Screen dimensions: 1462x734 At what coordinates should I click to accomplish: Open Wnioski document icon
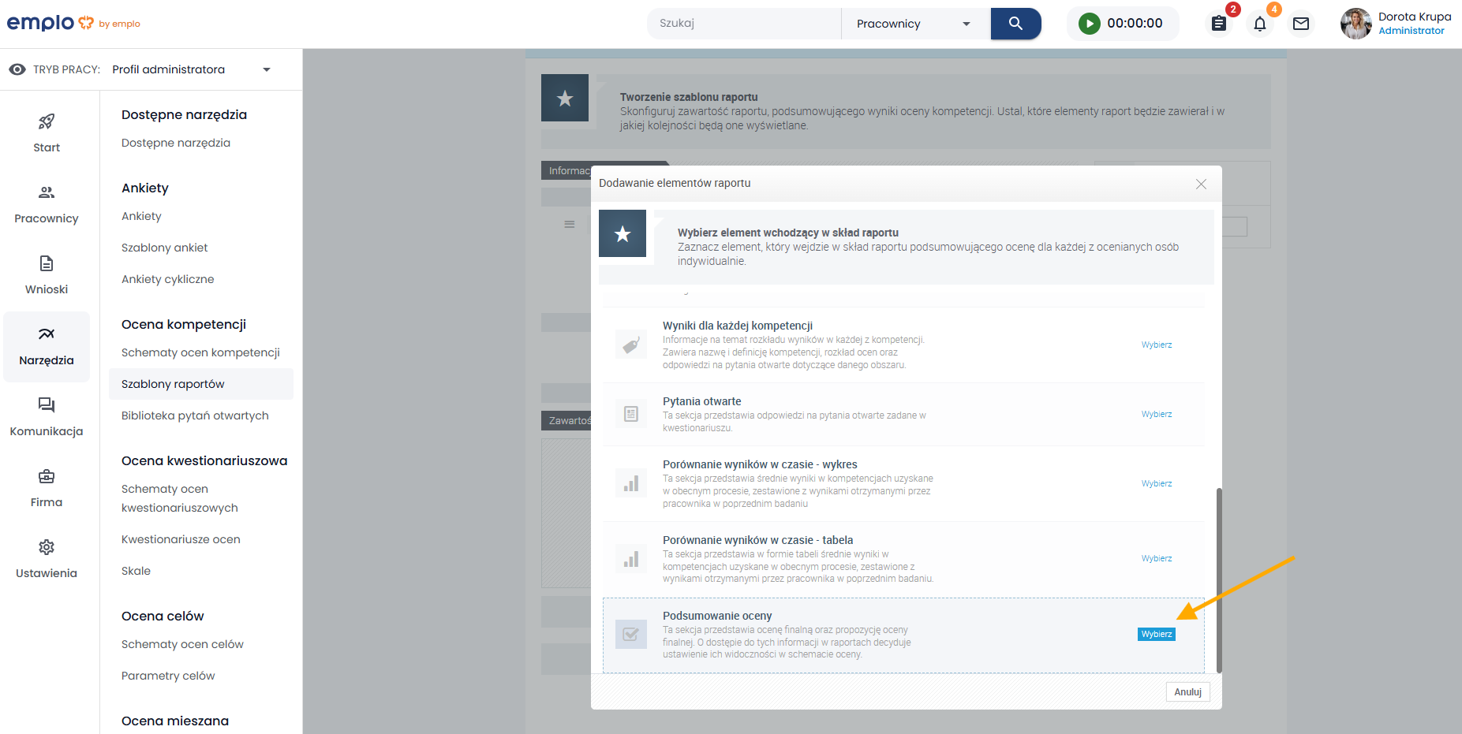[47, 264]
